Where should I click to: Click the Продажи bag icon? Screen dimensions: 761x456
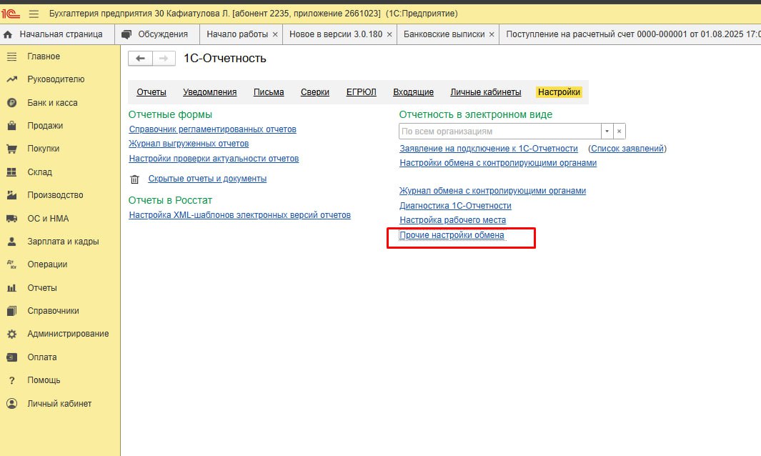11,126
